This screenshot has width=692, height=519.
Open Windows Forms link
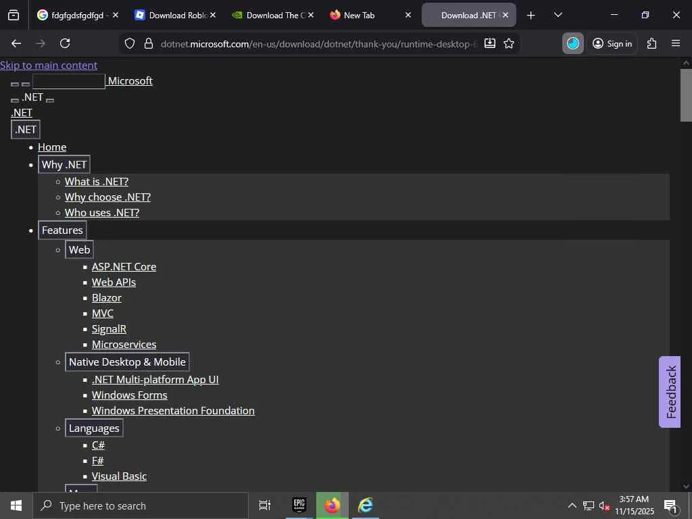pyautogui.click(x=129, y=395)
